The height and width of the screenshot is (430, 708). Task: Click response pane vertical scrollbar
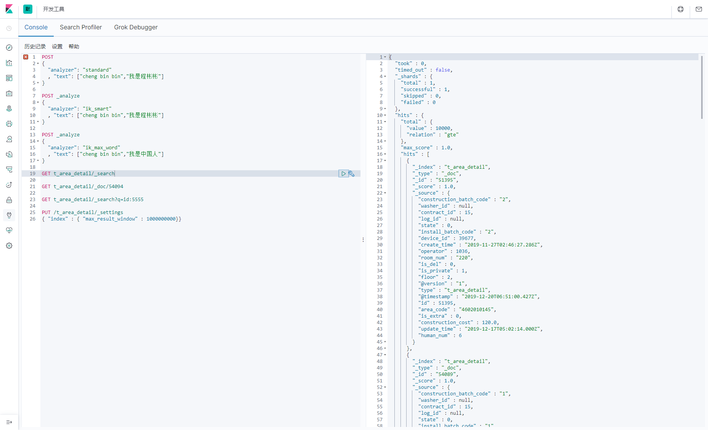point(702,88)
